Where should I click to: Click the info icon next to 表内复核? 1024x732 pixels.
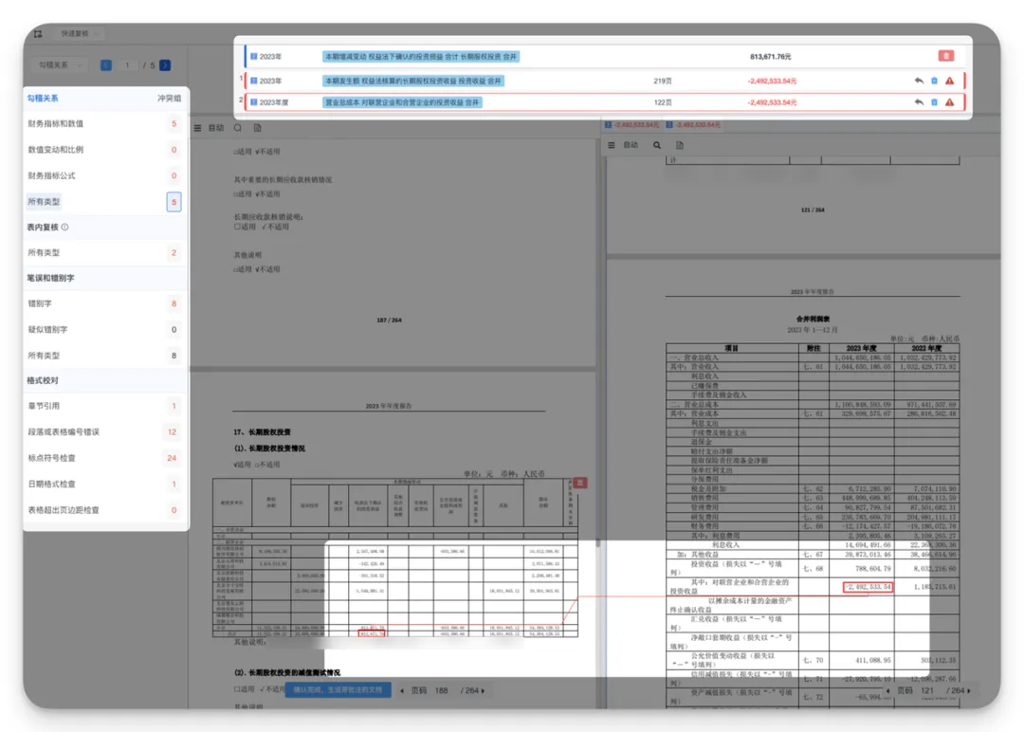tap(64, 228)
